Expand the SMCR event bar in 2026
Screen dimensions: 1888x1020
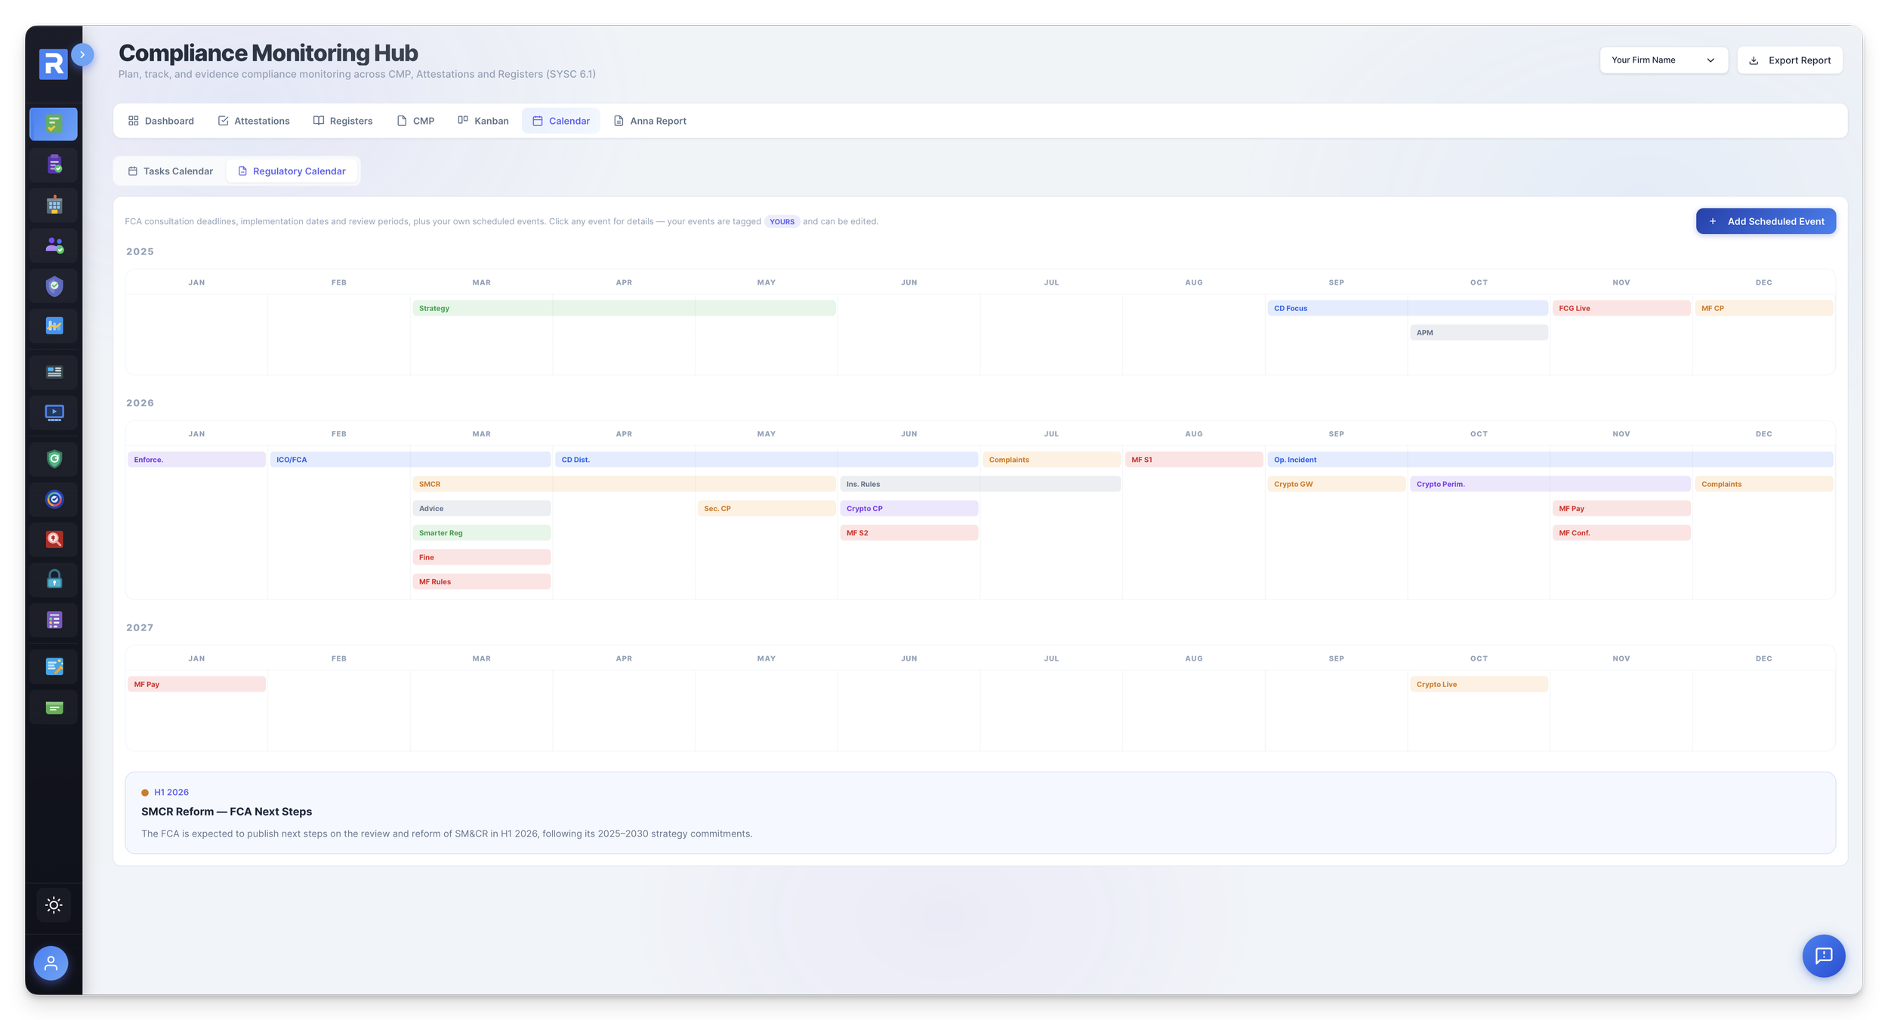point(623,484)
